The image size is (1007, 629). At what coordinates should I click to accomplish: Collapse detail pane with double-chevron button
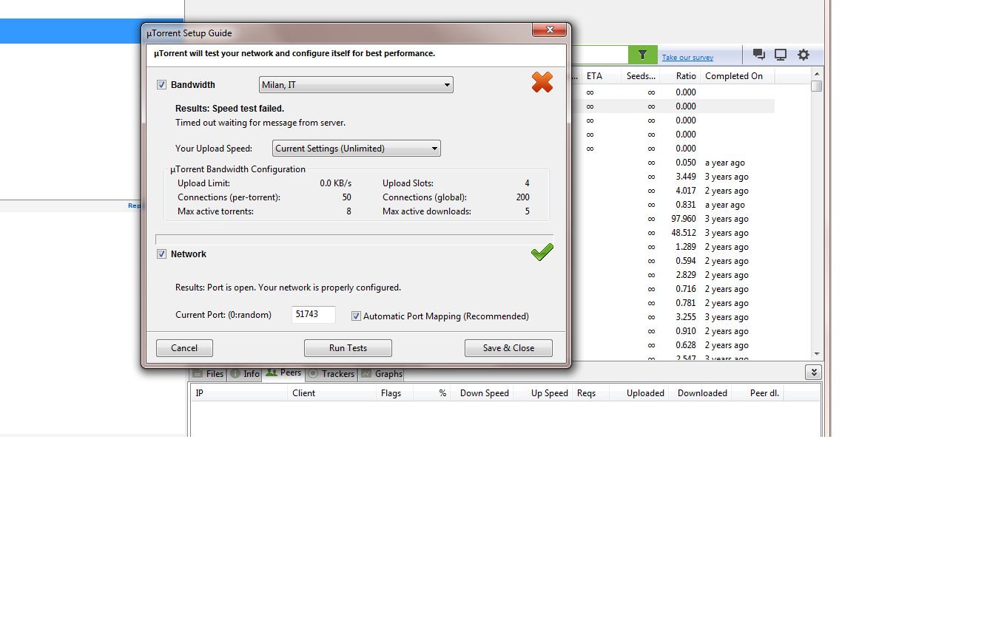pyautogui.click(x=813, y=373)
